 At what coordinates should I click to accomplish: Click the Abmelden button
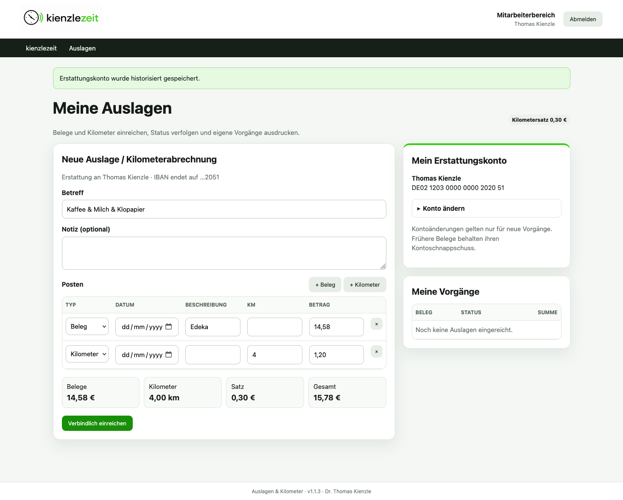[583, 19]
